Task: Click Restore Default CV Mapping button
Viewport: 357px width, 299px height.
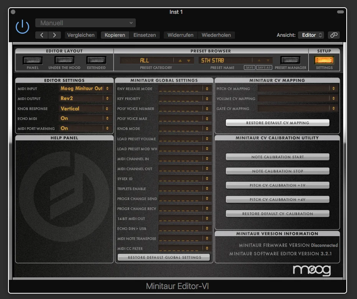Action: tap(278, 123)
